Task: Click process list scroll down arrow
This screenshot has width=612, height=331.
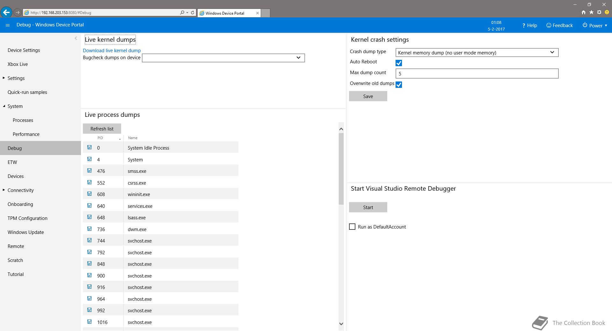Action: 341,324
